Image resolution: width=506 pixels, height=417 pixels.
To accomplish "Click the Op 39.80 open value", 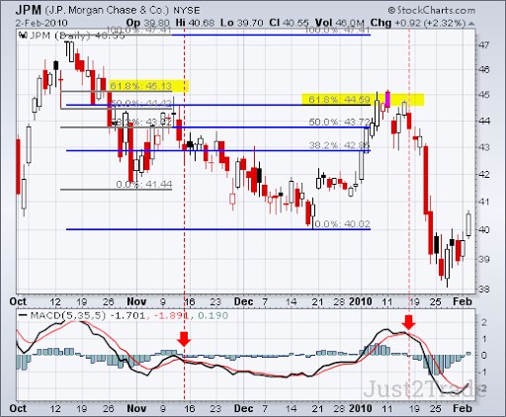I will pos(148,23).
